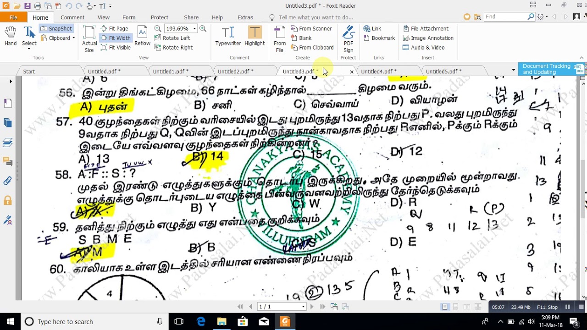The width and height of the screenshot is (587, 330).
Task: Click the Undo arrow
Action: (x=68, y=6)
